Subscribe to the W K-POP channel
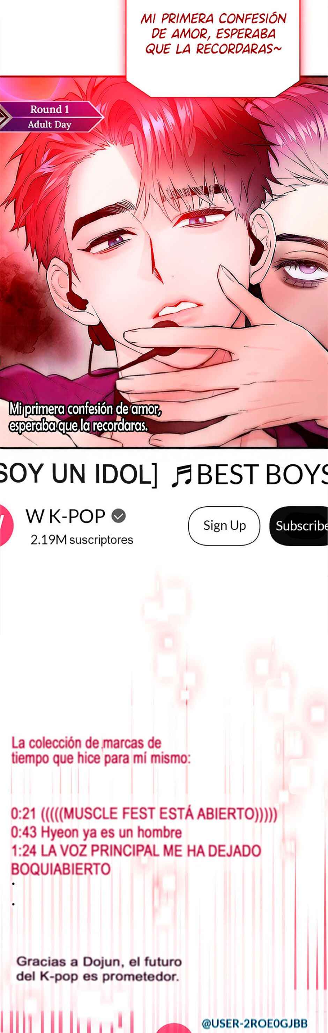The height and width of the screenshot is (1033, 328). click(299, 525)
